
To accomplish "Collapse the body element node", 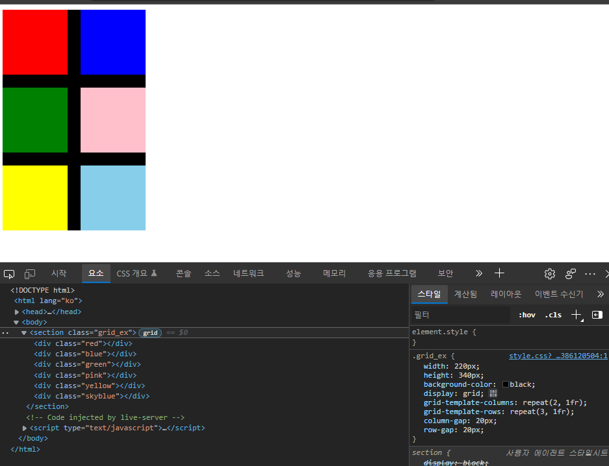I will pyautogui.click(x=16, y=322).
